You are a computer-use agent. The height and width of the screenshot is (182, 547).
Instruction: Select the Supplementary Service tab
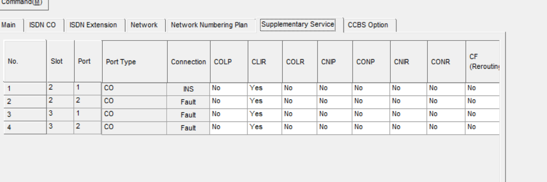coord(297,24)
